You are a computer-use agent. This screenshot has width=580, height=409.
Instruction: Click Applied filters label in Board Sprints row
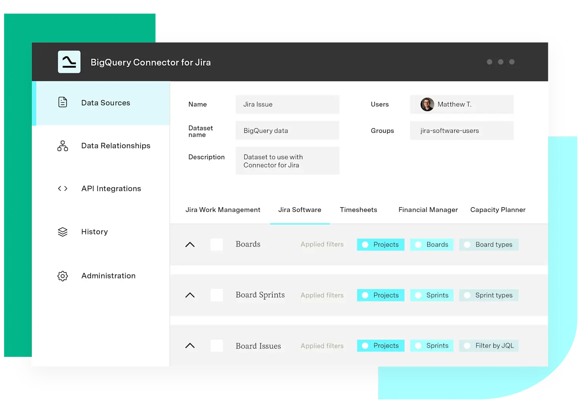(x=322, y=295)
